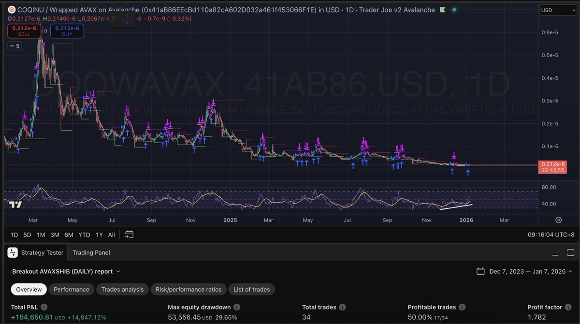Set range to YTD
This screenshot has height=324, width=580.
pyautogui.click(x=84, y=235)
